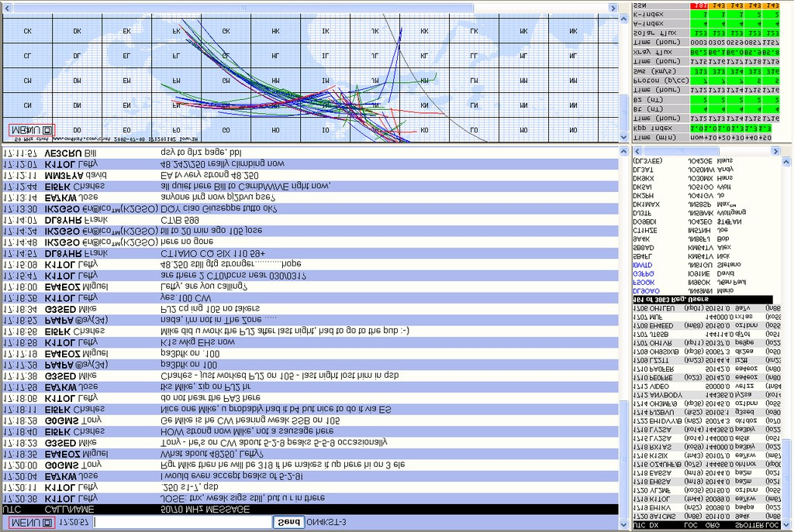Viewport: 794px width, 532px height.
Task: Click the CALL/NAME header of the chat table
Action: [69, 510]
